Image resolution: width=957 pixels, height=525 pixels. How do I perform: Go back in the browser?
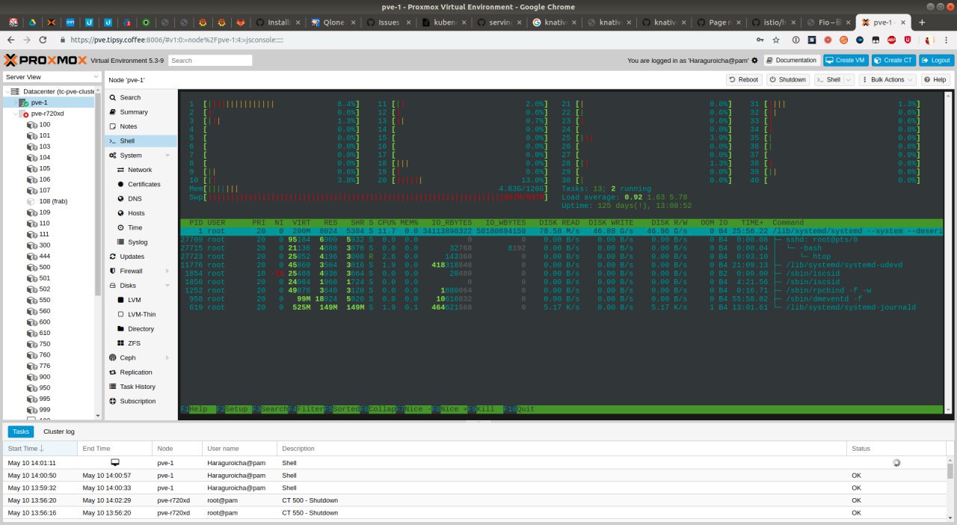click(x=10, y=40)
